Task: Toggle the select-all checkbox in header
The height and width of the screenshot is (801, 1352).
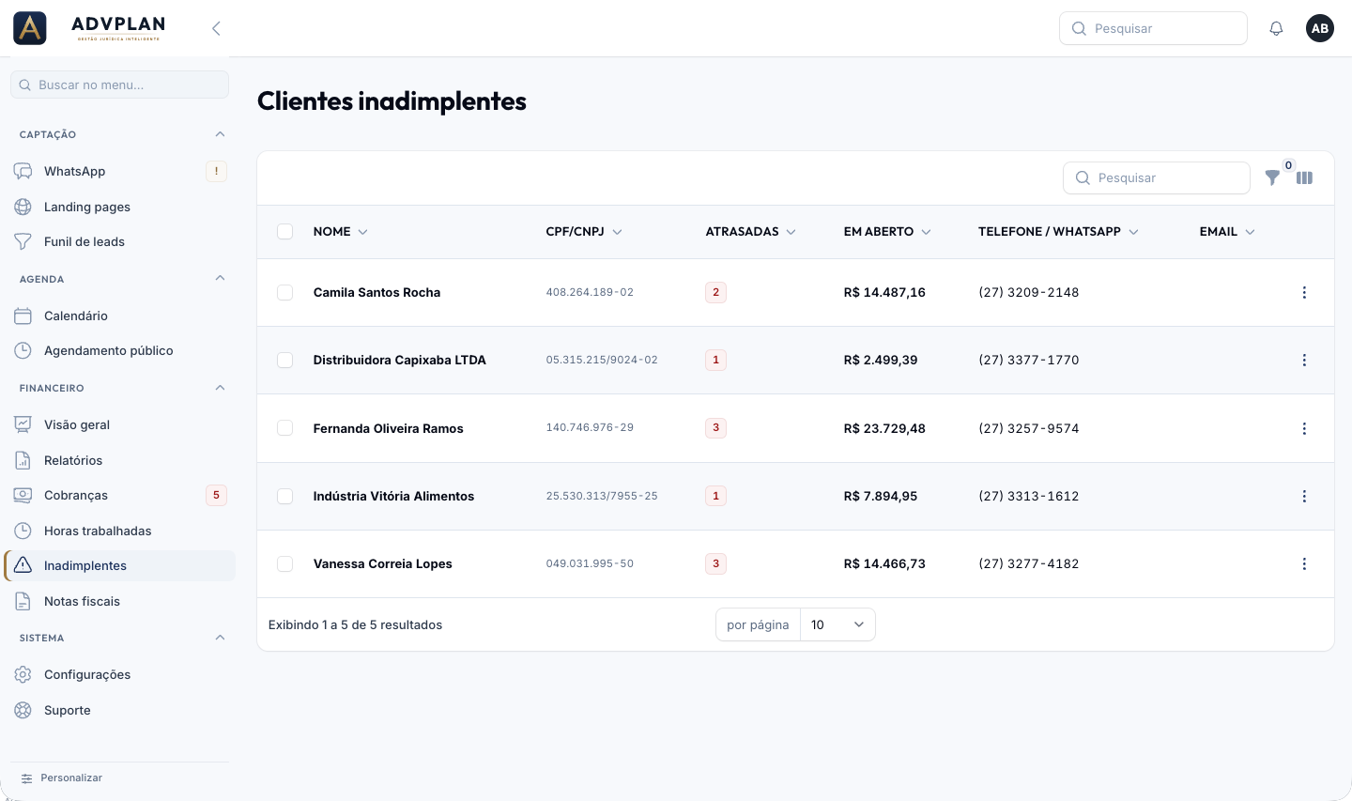Action: click(285, 231)
